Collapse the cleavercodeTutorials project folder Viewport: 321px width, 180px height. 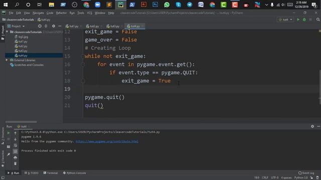[x=7, y=32]
